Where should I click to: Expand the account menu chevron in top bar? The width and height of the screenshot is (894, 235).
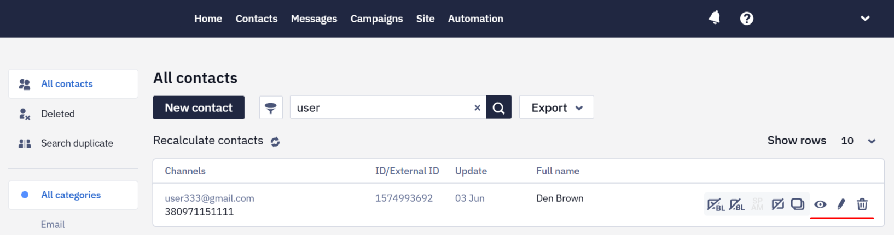[x=865, y=18]
